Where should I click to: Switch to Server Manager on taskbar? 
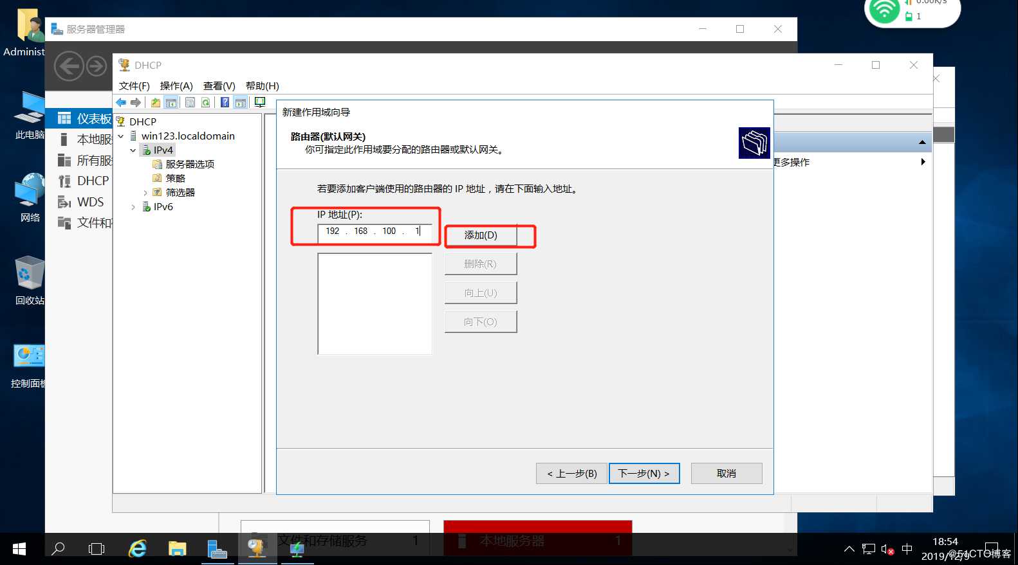tap(217, 549)
